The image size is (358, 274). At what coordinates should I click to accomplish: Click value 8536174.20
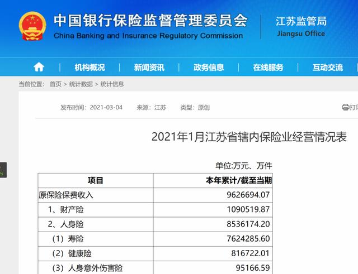[x=248, y=224]
